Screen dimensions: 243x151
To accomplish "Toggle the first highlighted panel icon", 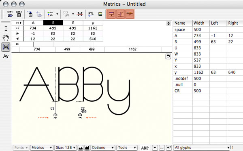I will [x=111, y=14].
